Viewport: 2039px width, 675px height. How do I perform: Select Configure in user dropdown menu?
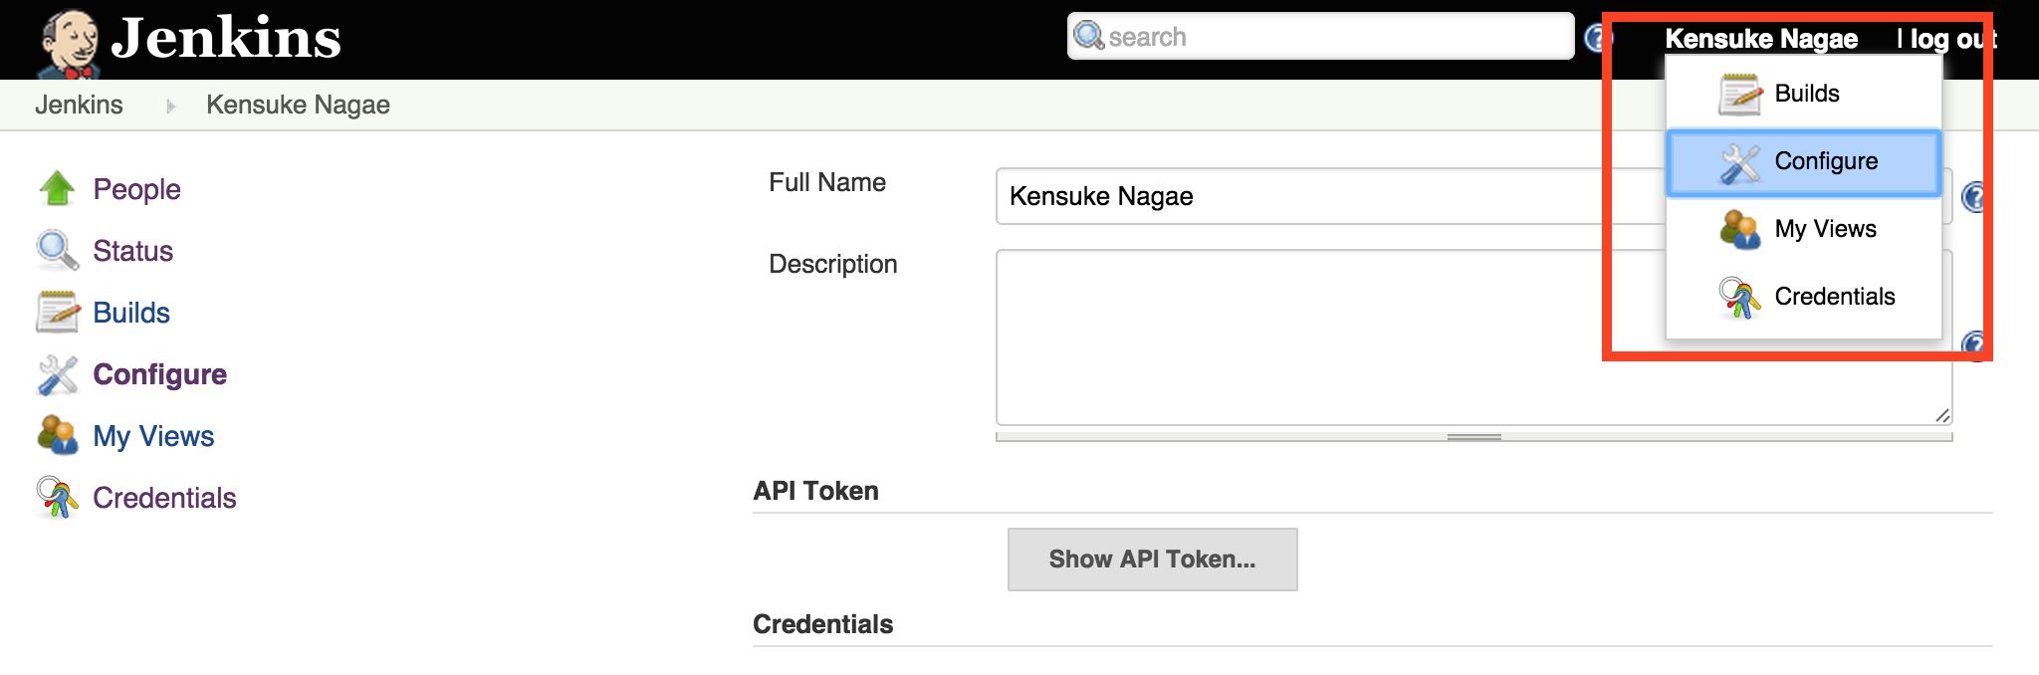[x=1804, y=161]
